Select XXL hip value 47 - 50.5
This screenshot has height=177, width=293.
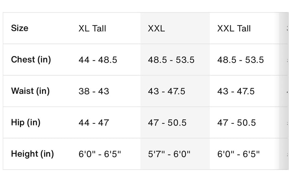[167, 123]
